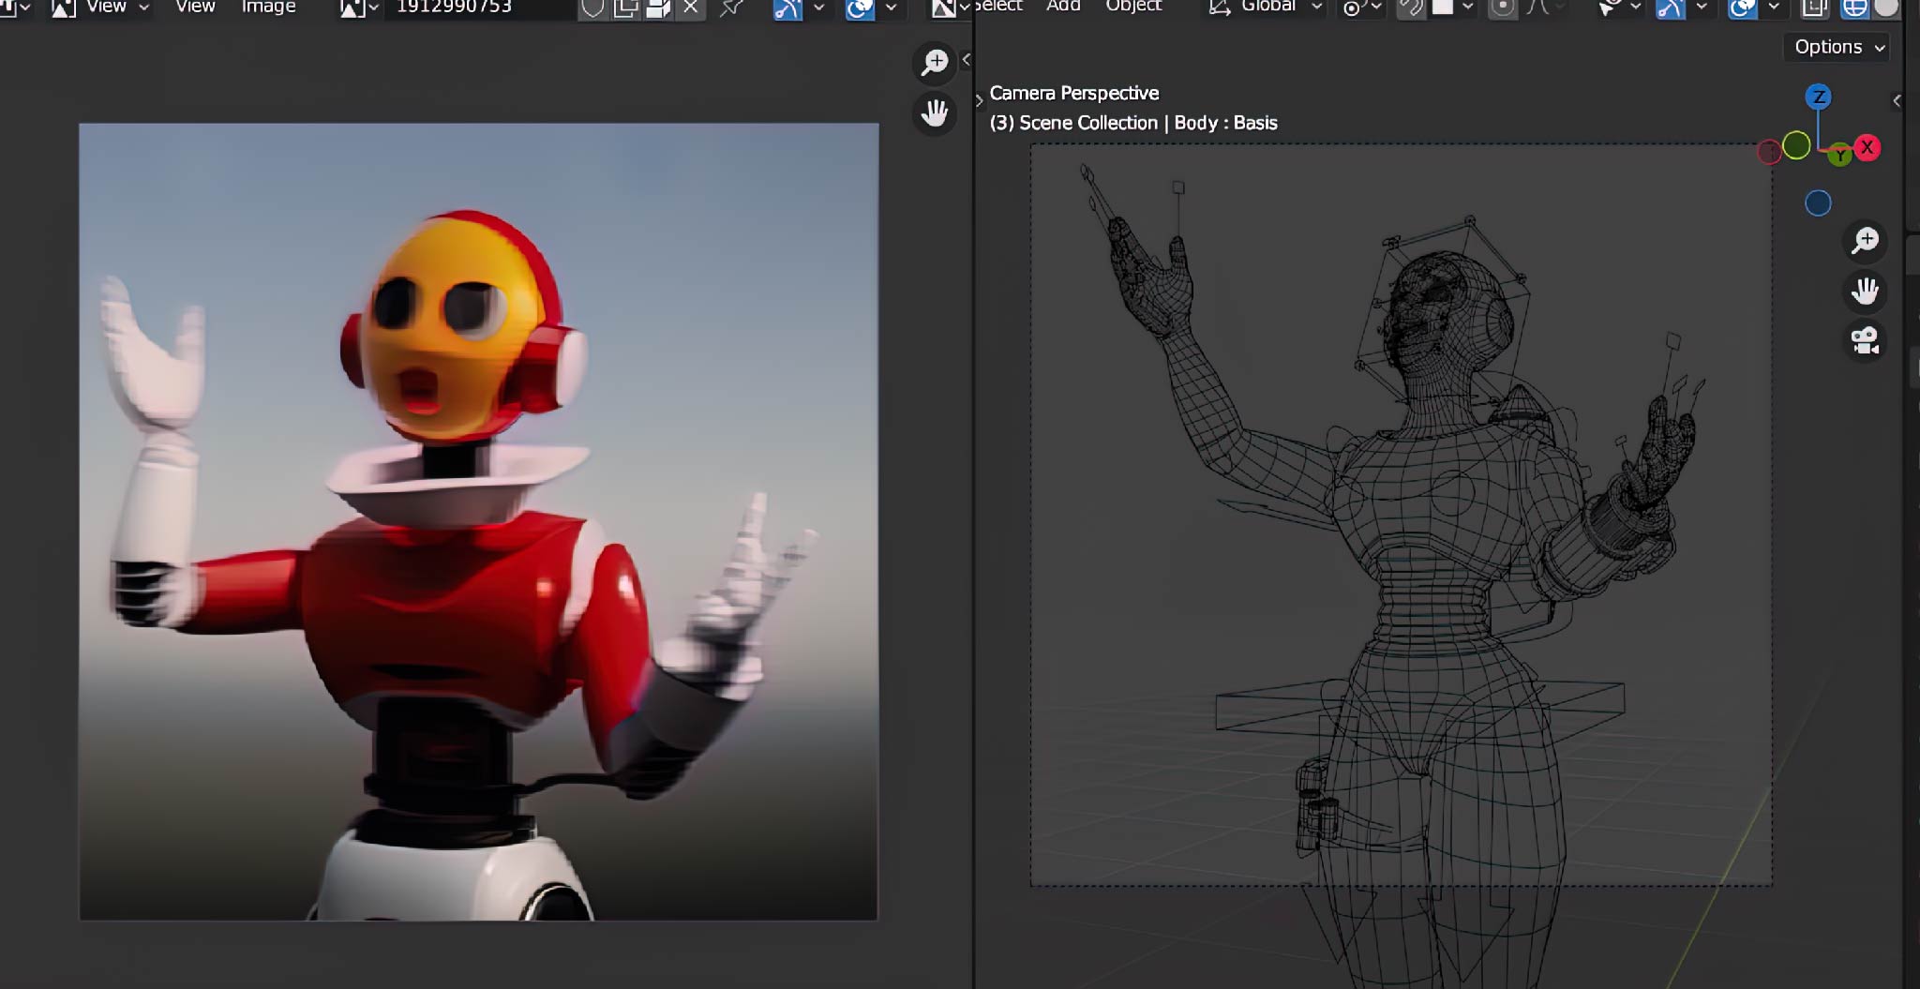Open image editor overlay options arrow
Image resolution: width=1920 pixels, height=989 pixels.
[x=891, y=7]
